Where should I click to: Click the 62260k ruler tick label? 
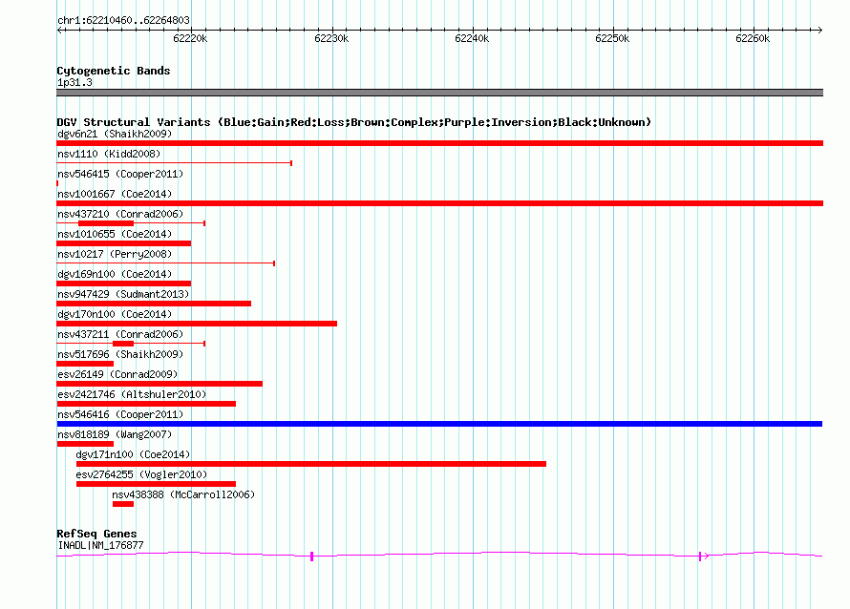pos(753,38)
